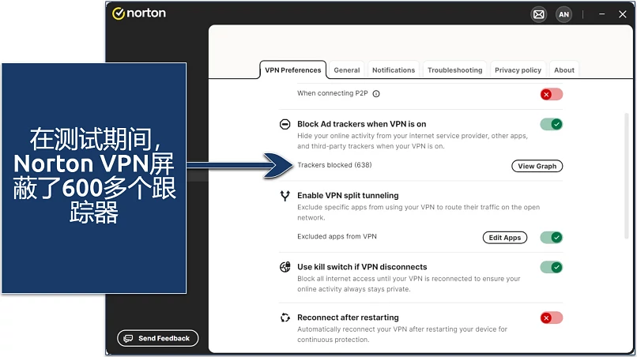Go to the Troubleshooting tab
The image size is (637, 357).
pyautogui.click(x=454, y=70)
